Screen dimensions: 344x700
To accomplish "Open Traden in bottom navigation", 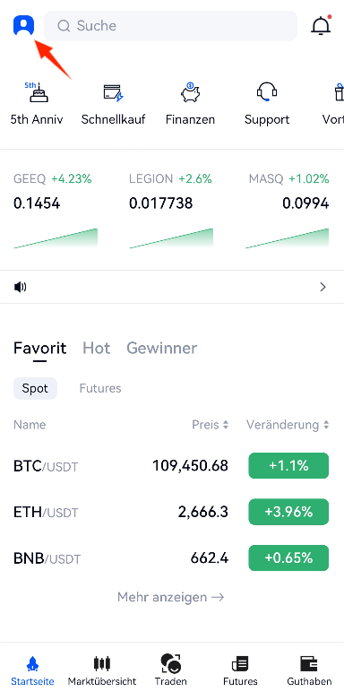I will (171, 670).
